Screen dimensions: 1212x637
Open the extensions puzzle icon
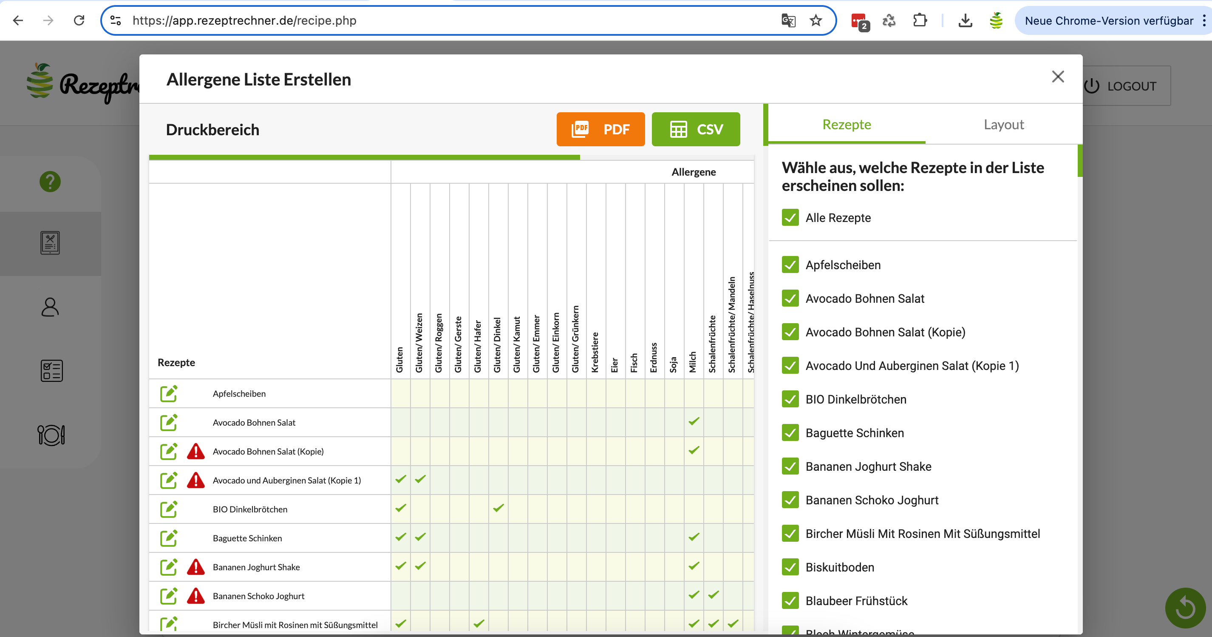[919, 20]
